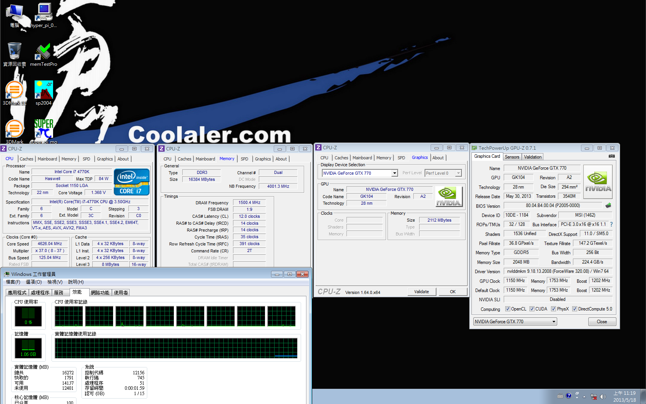The width and height of the screenshot is (646, 404).
Task: Open the Computer desktop icon
Action: pos(15,15)
